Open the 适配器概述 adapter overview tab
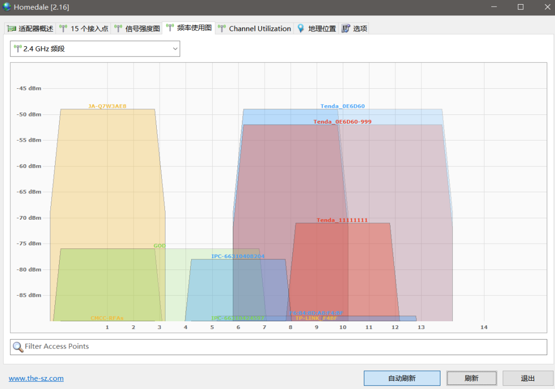 click(30, 29)
